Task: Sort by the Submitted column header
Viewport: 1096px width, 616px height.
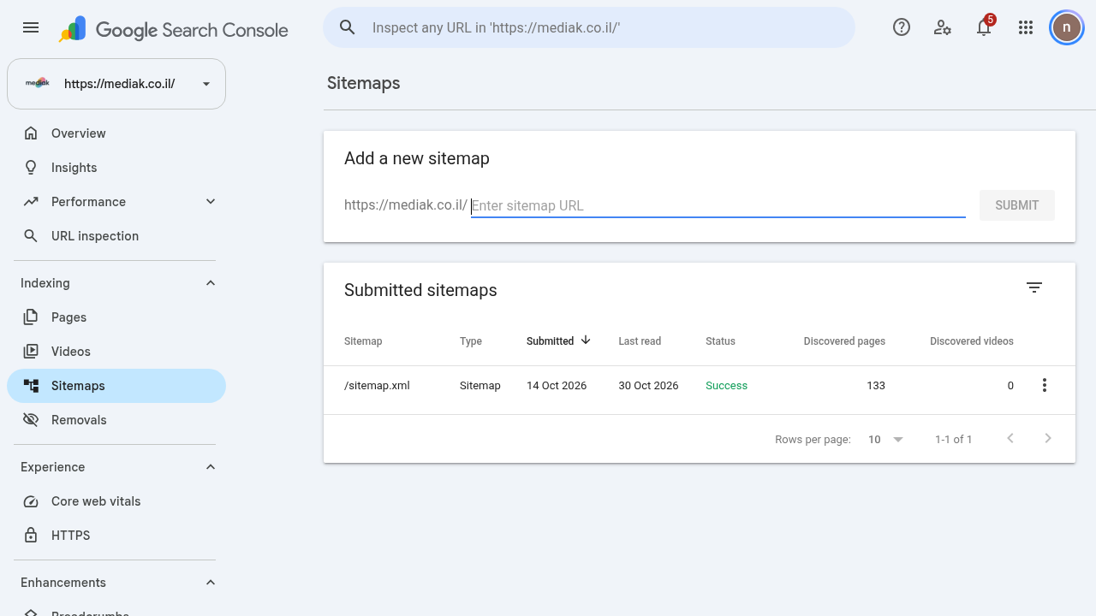Action: coord(550,341)
